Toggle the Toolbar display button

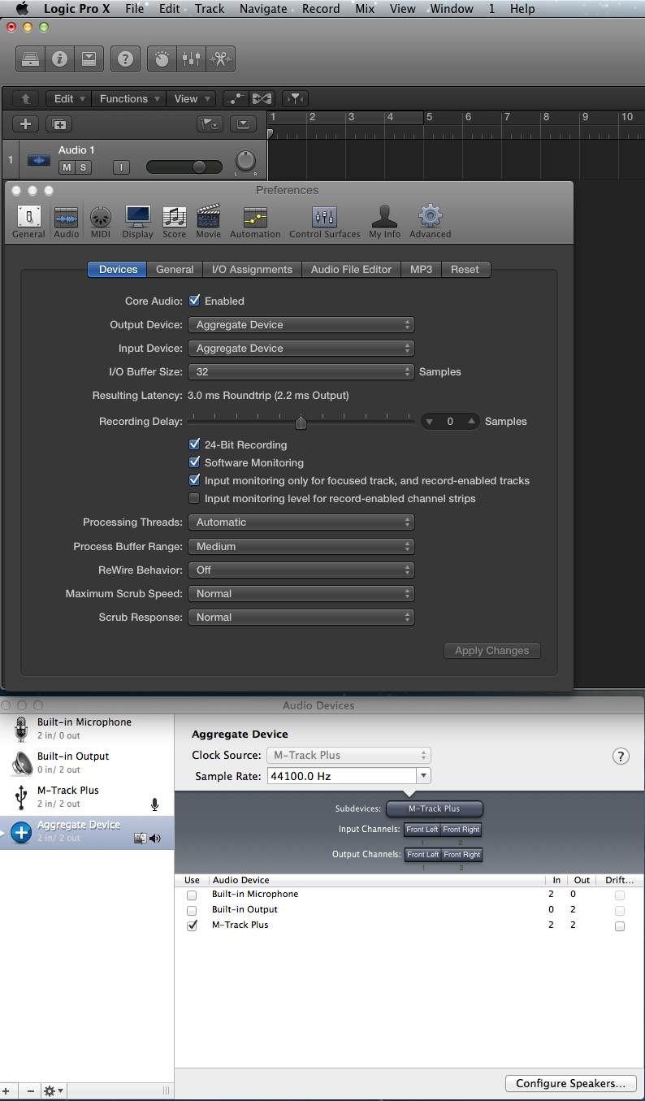click(x=89, y=59)
